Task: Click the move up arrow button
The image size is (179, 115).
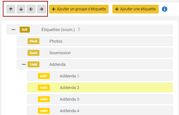Action: [x=11, y=9]
